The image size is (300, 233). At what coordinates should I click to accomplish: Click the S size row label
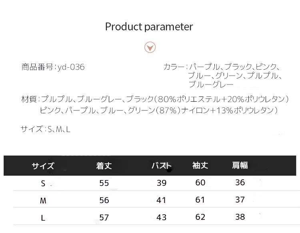(43, 183)
